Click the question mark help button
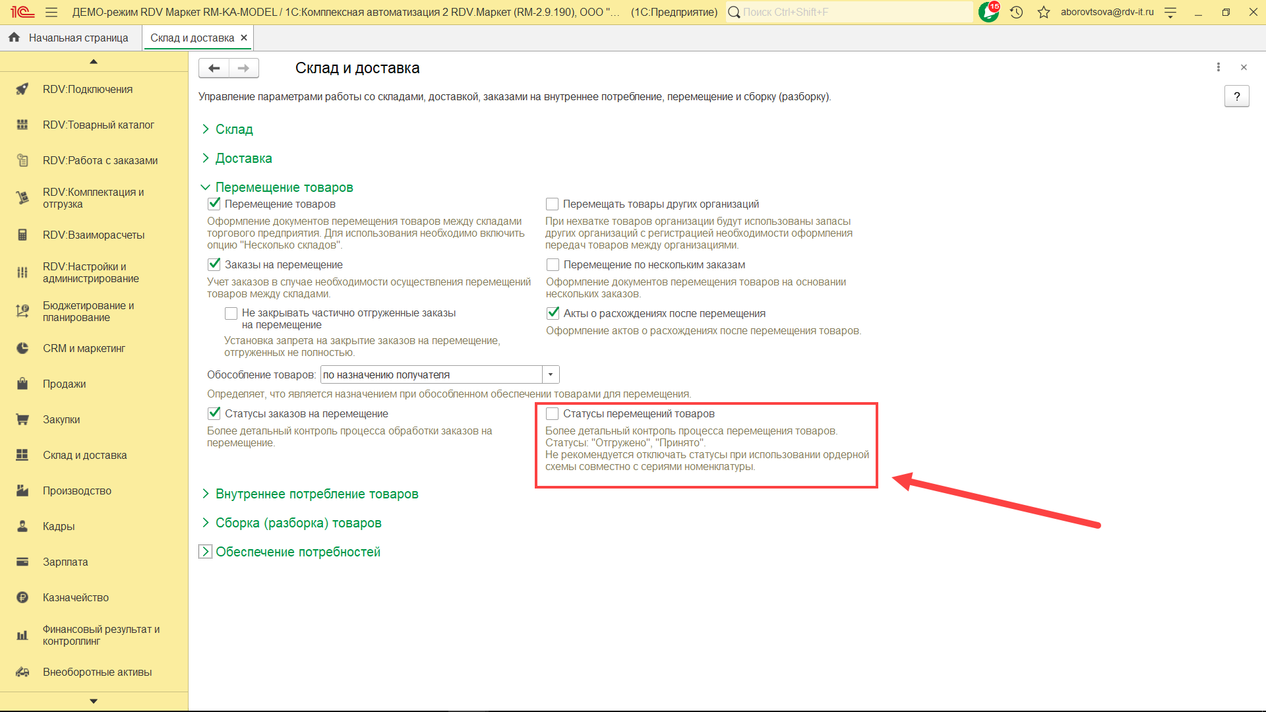Viewport: 1266px width, 712px height. pos(1236,96)
